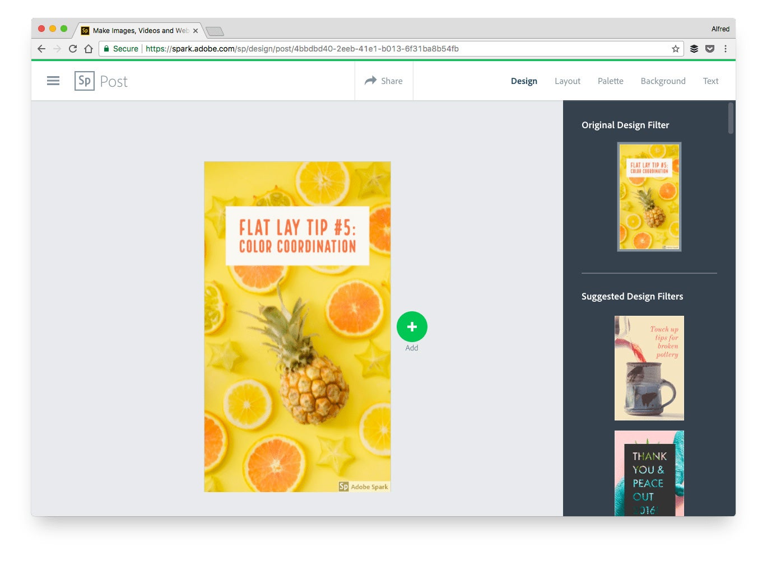Screen dimensions: 767x561
Task: Click the Share button
Action: (384, 81)
